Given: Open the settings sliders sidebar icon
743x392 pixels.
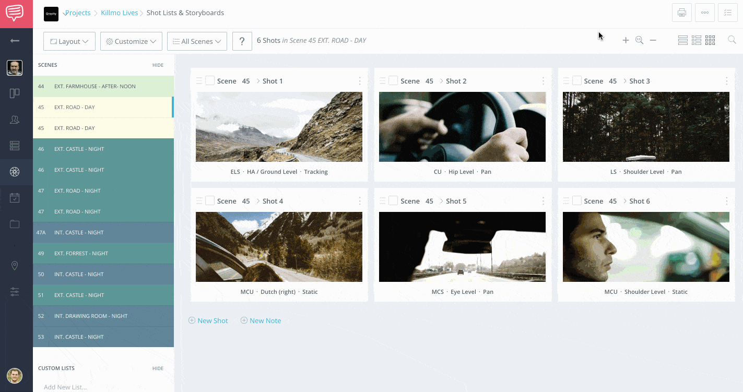Looking at the screenshot, I should pyautogui.click(x=15, y=292).
